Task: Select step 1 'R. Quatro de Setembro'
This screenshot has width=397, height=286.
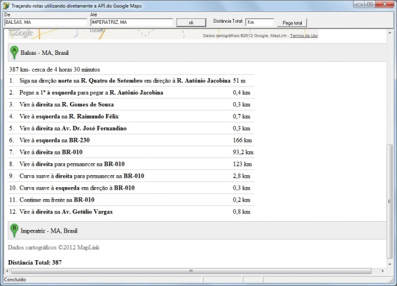Action: click(x=131, y=81)
